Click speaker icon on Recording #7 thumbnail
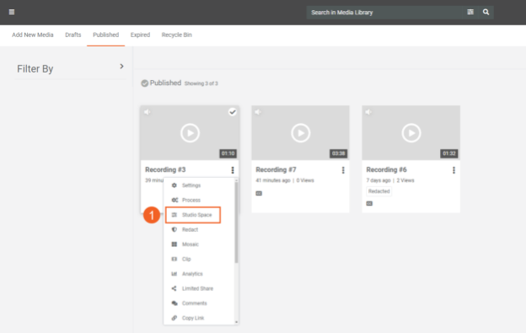 click(258, 112)
